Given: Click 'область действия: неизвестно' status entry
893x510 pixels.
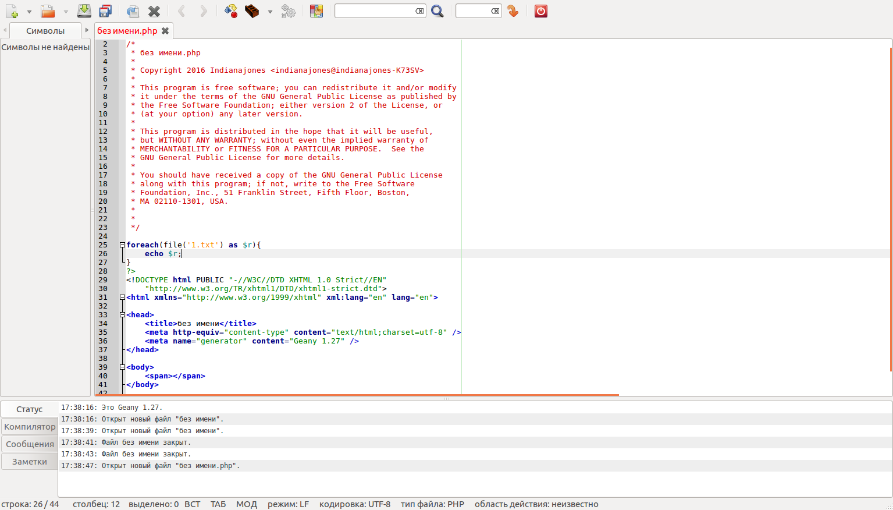Looking at the screenshot, I should pyautogui.click(x=536, y=504).
